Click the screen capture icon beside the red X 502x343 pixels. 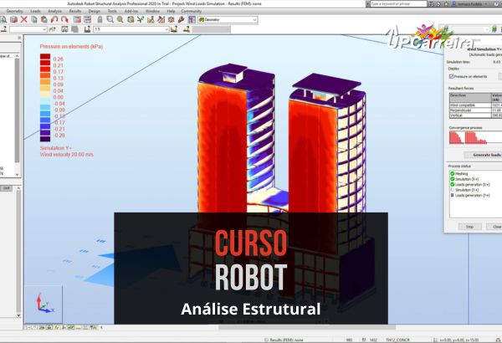13,20
